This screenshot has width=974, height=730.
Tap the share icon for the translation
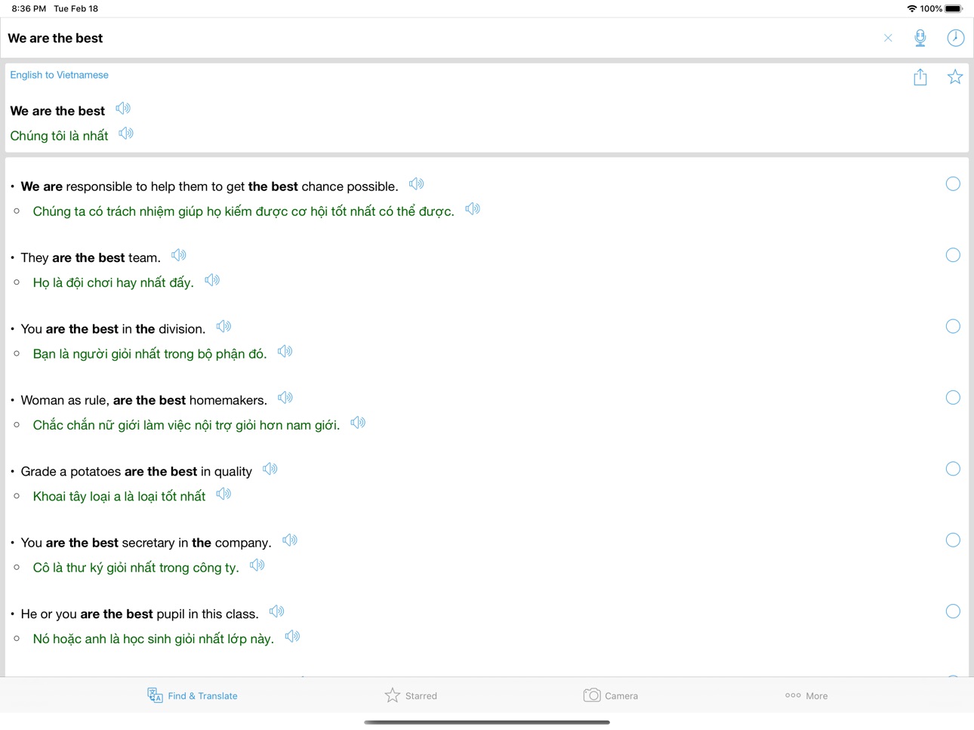tap(920, 77)
